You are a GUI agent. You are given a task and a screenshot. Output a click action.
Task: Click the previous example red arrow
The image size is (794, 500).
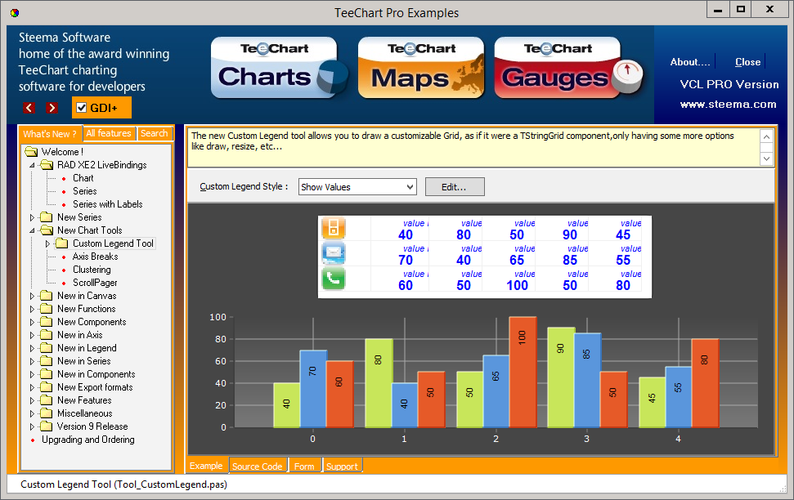29,108
